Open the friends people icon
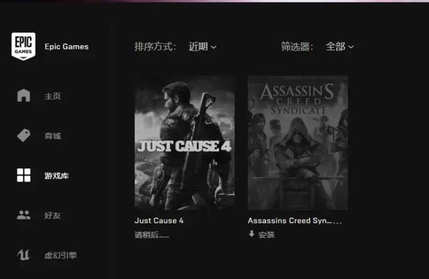The height and width of the screenshot is (279, 429). 24,215
